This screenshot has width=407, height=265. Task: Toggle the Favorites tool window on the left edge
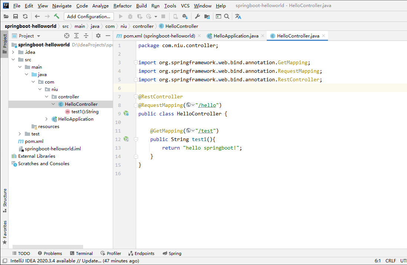pyautogui.click(x=5, y=232)
